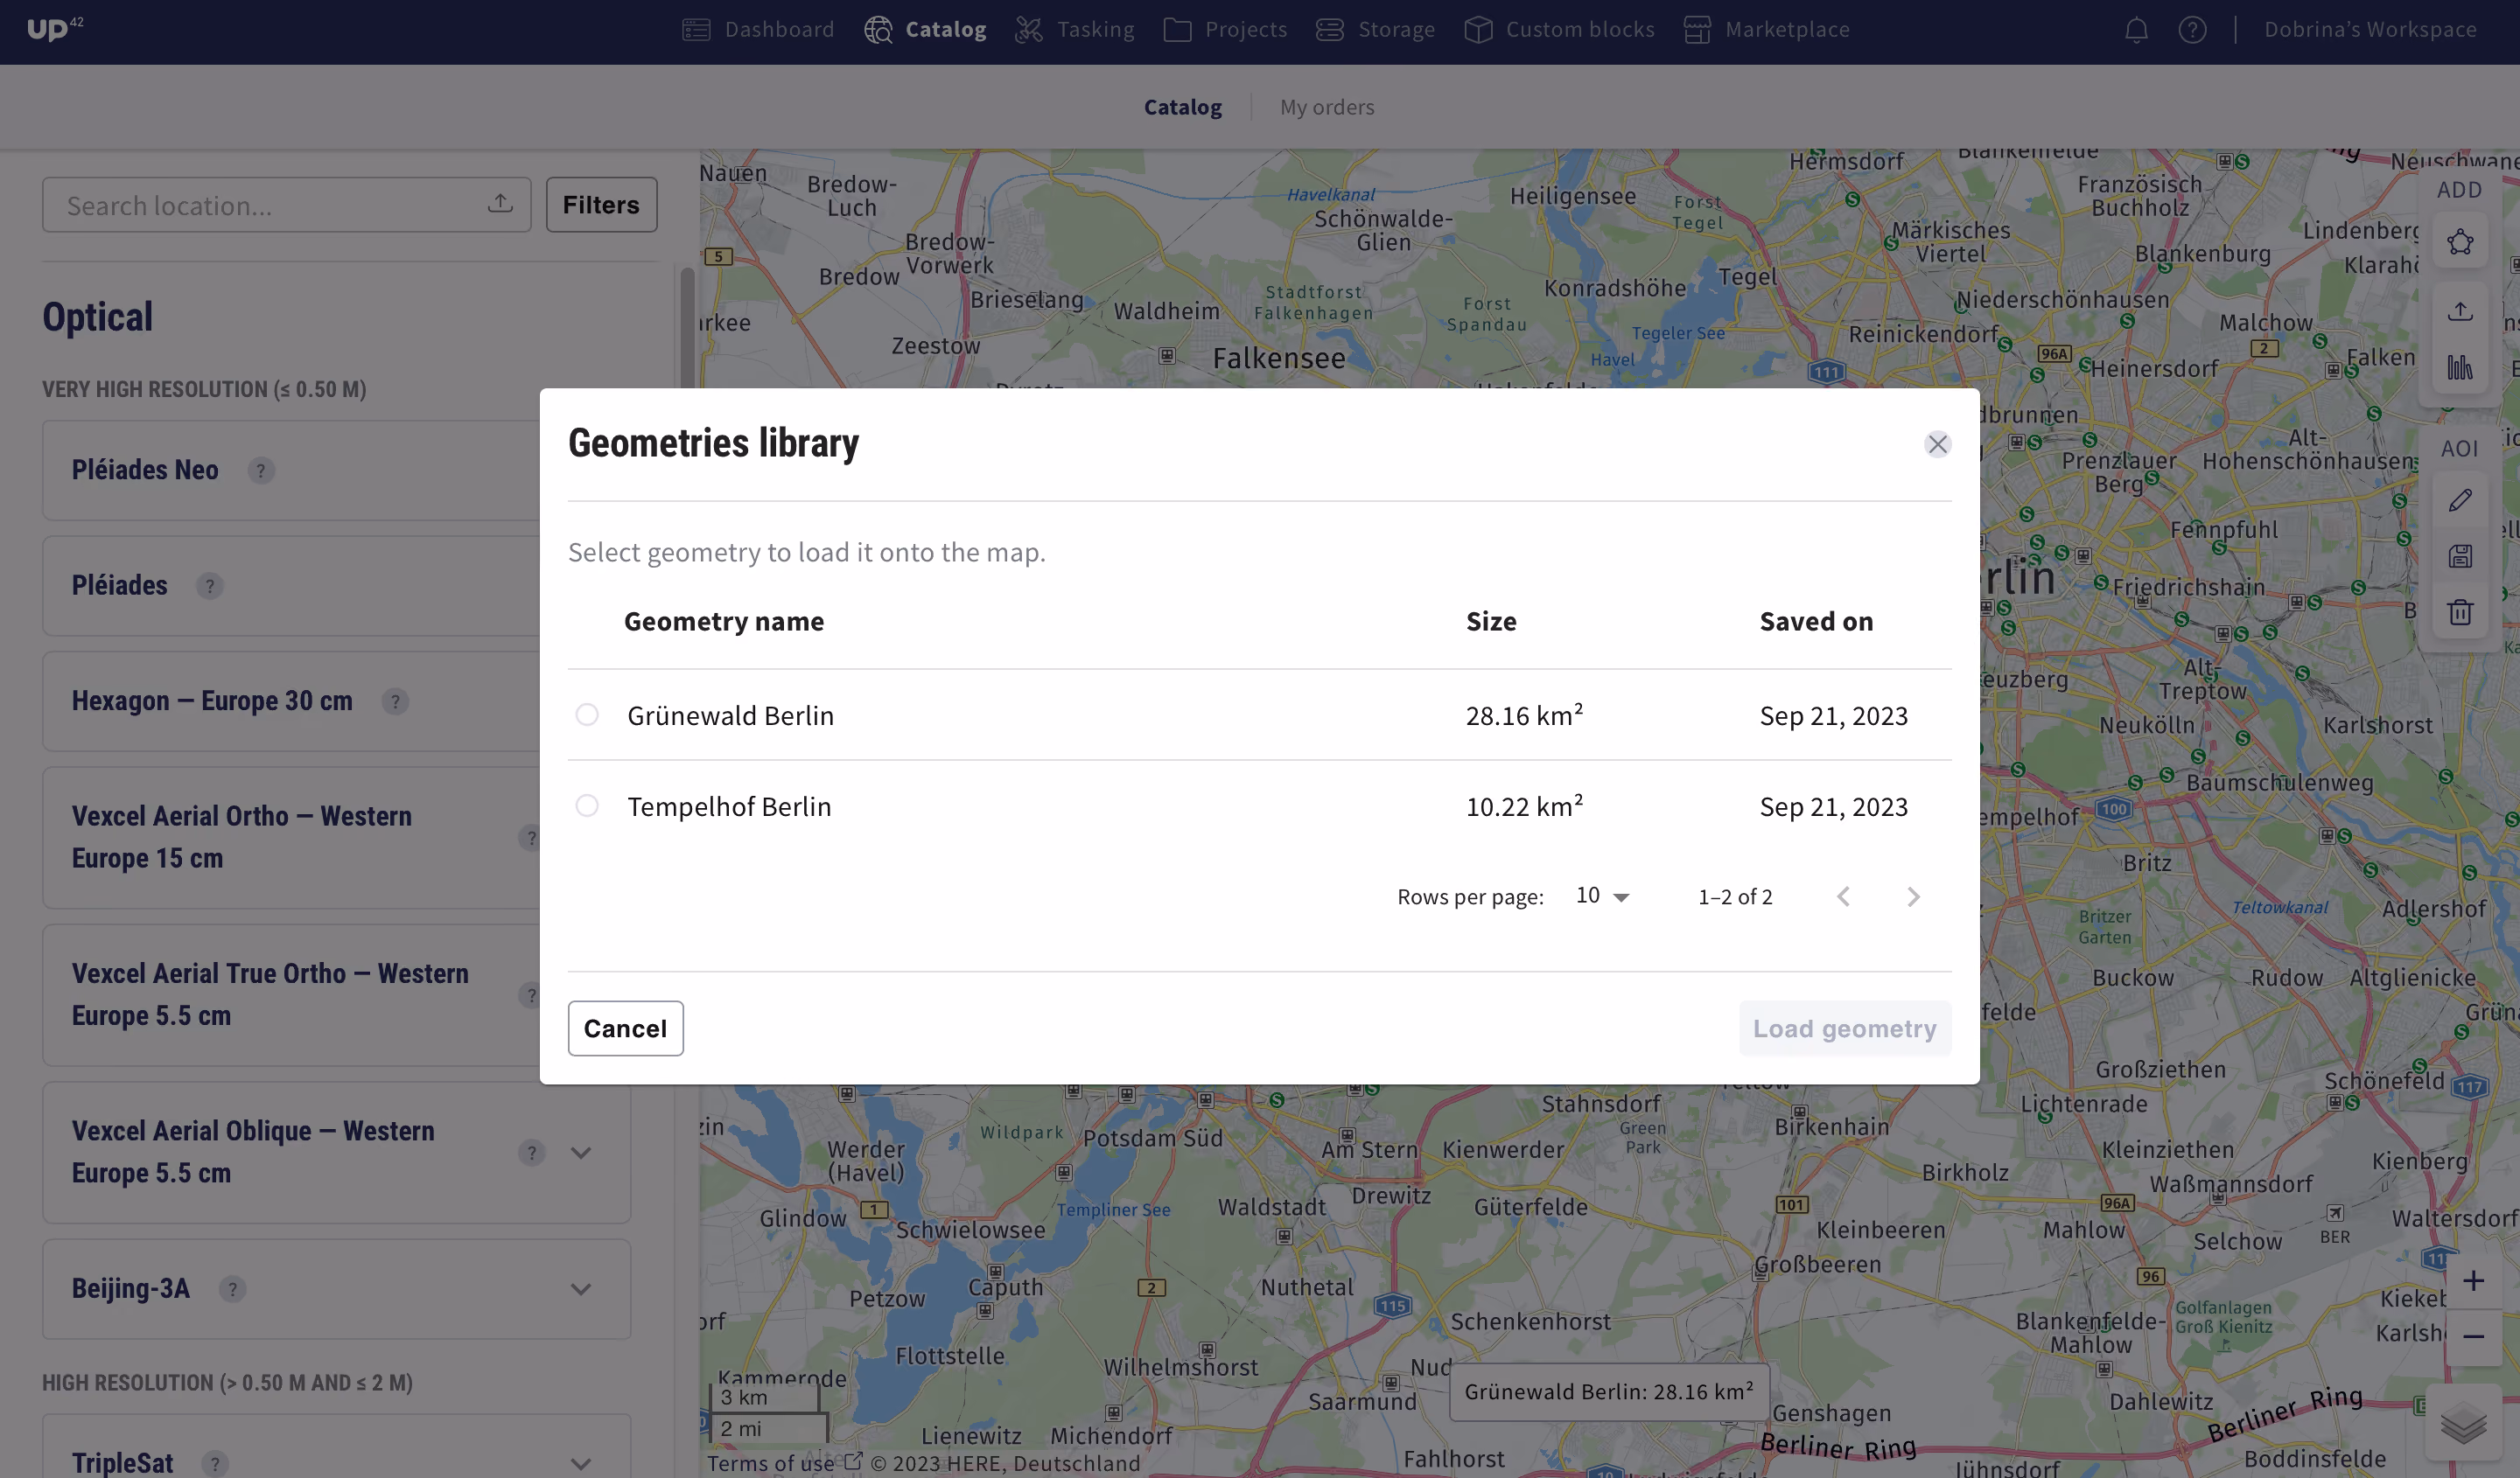Go to next page of geometries
The width and height of the screenshot is (2520, 1478).
pyautogui.click(x=1912, y=896)
